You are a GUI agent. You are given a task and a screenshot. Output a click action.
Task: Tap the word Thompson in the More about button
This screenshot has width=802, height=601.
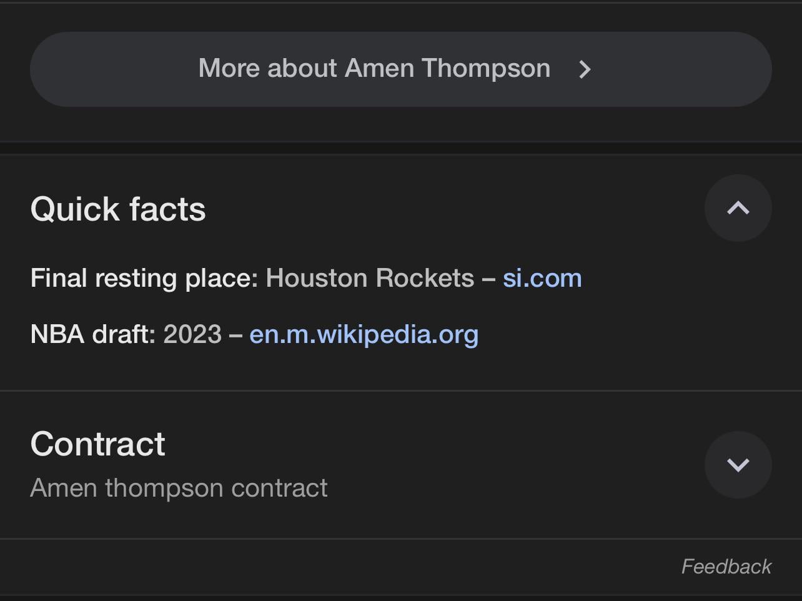pos(485,68)
